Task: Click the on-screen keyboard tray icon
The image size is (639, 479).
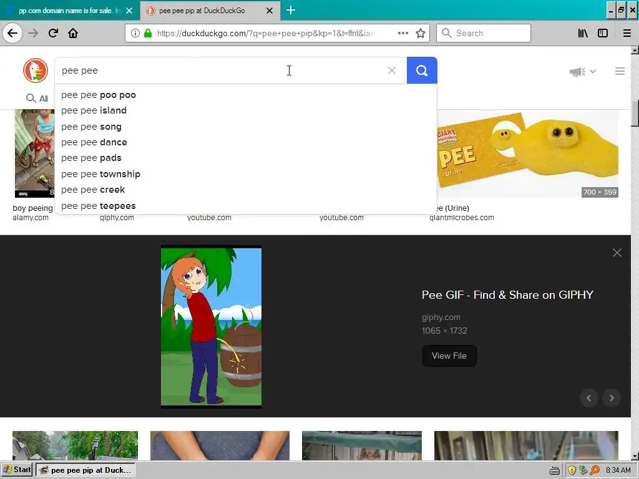Action: (555, 470)
